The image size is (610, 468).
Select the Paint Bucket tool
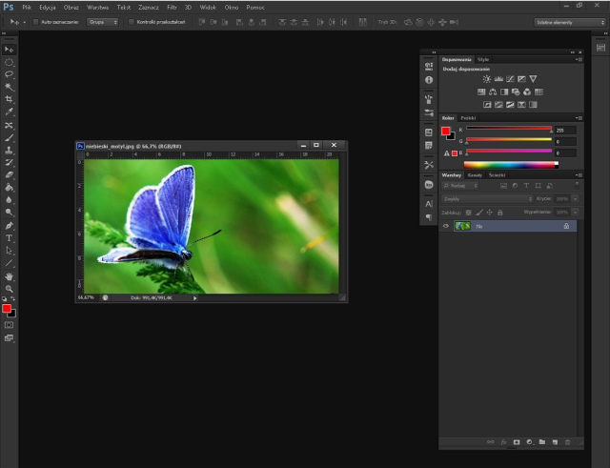click(9, 188)
